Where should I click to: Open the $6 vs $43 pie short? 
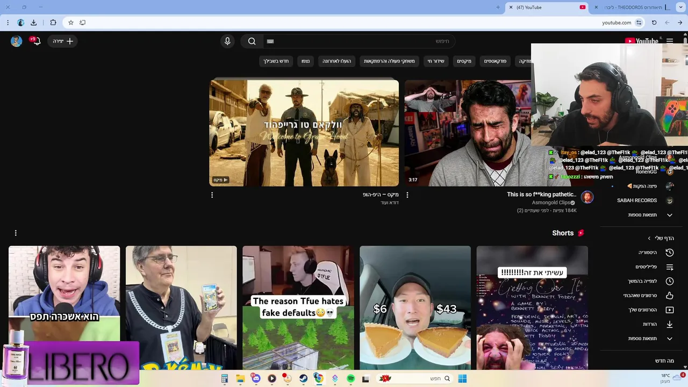tap(415, 308)
